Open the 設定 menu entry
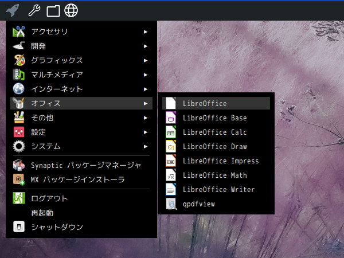The image size is (344, 258). click(81, 132)
